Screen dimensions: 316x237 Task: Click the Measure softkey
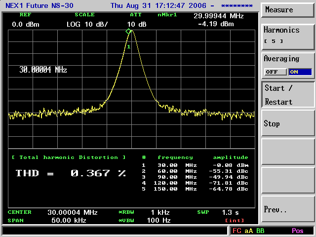click(x=288, y=10)
